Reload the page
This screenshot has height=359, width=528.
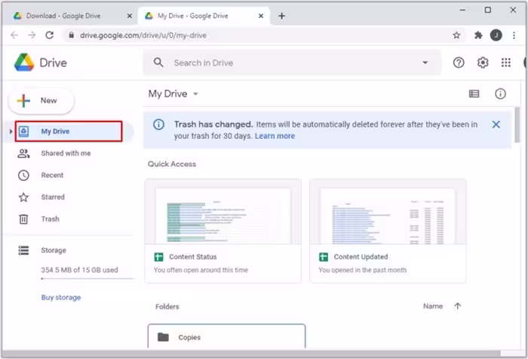pos(50,35)
